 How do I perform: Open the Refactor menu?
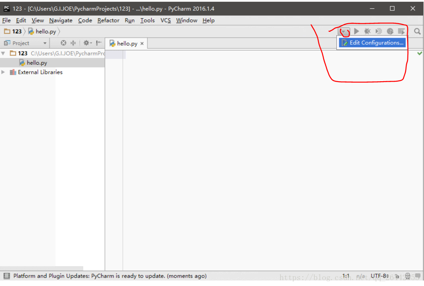click(108, 20)
